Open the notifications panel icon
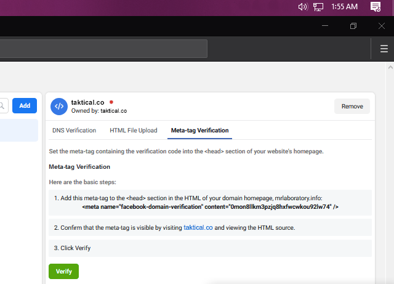This screenshot has width=394, height=284. point(376,7)
